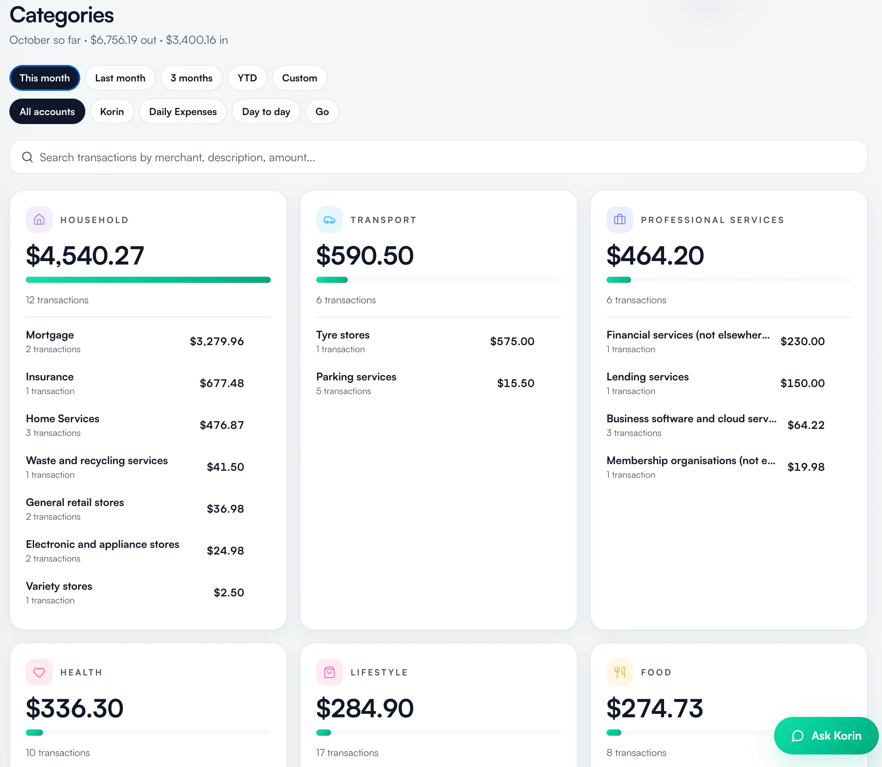Click the chat bubble icon in Ask Korin
Image resolution: width=882 pixels, height=767 pixels.
click(x=798, y=736)
